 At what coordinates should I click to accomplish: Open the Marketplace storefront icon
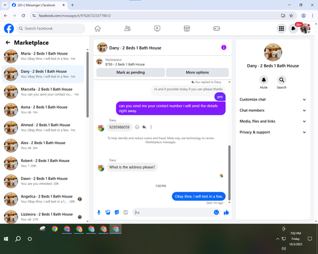click(187, 29)
